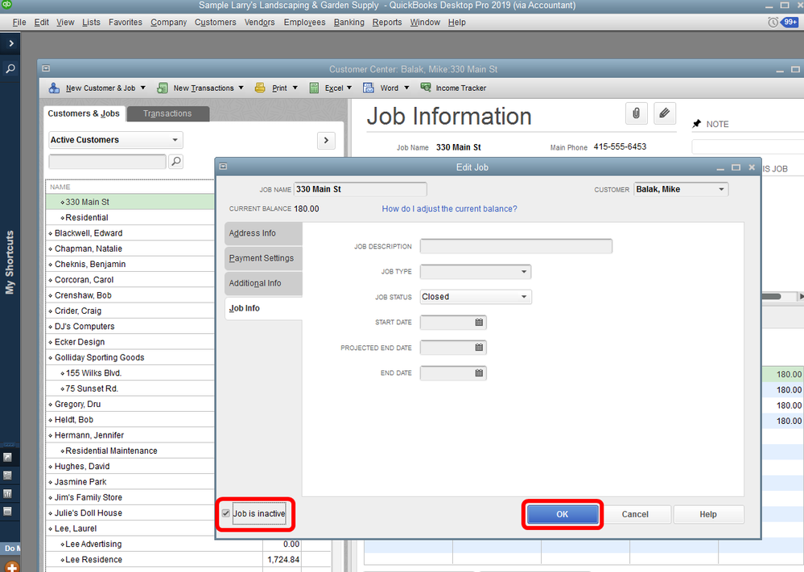Expand the Excel dropdown arrow
Screen dimensions: 804x572
349,88
